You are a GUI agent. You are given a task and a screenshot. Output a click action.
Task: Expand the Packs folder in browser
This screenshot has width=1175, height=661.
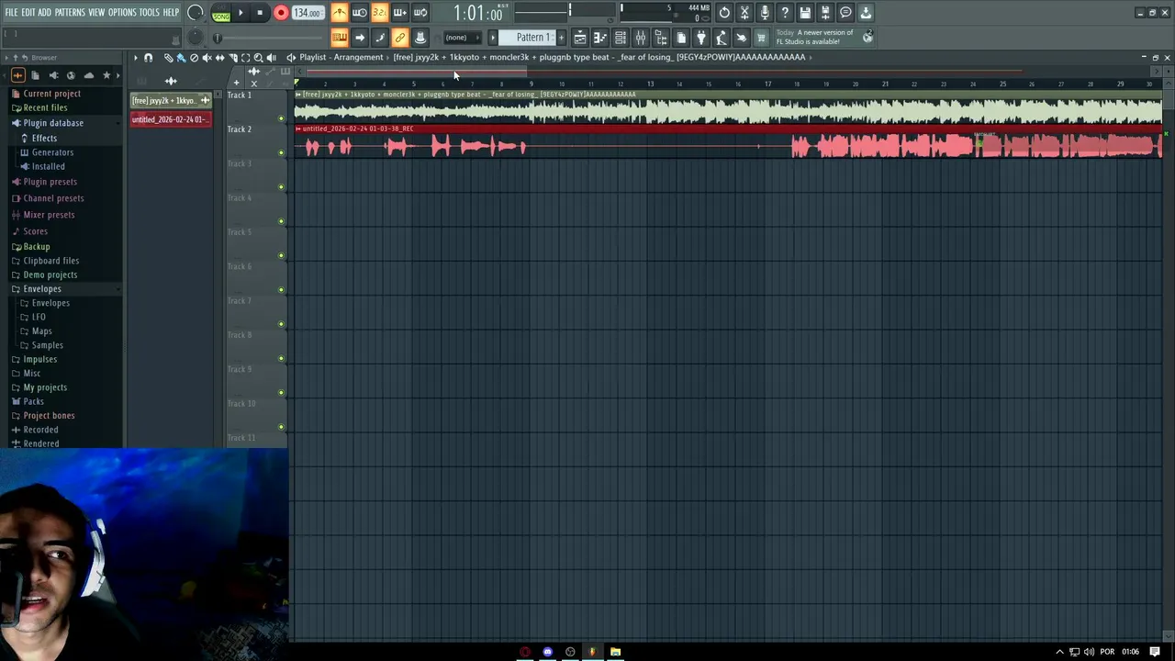click(x=33, y=401)
